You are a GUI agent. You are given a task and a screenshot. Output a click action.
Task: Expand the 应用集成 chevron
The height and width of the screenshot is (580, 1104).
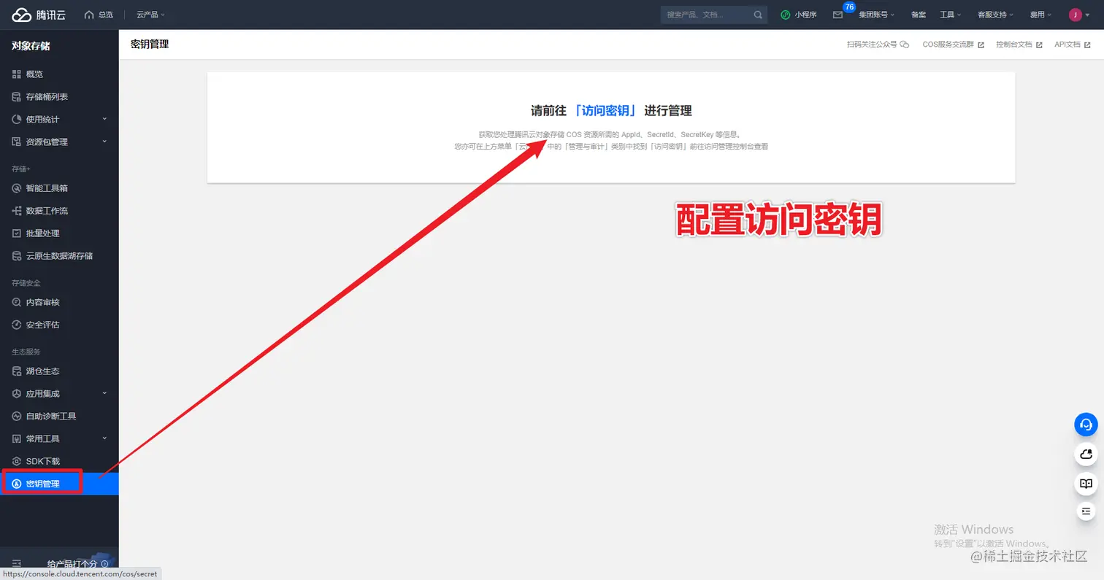tap(104, 393)
